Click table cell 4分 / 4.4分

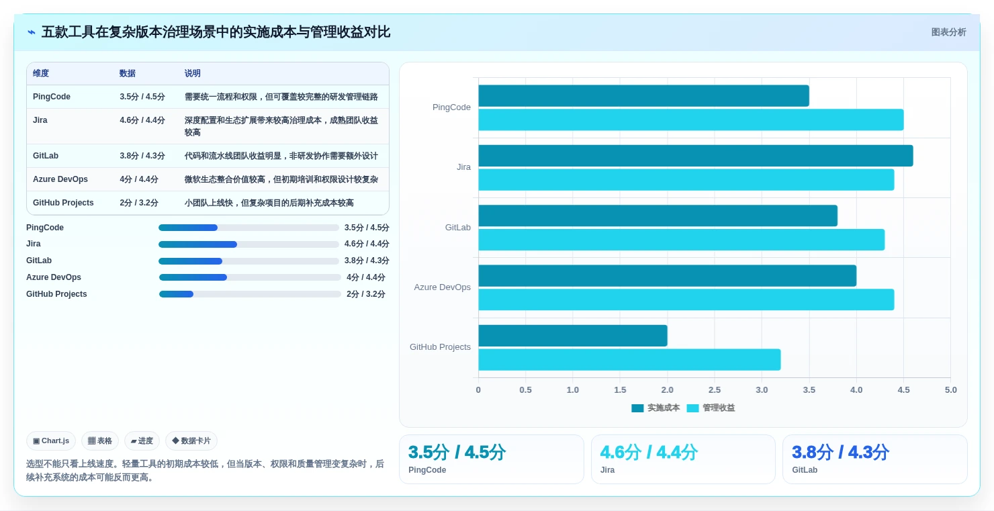pyautogui.click(x=139, y=179)
